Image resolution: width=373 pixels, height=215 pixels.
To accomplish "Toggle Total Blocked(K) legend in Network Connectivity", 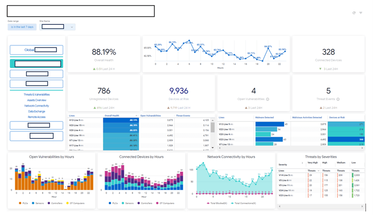I will point(217,203).
